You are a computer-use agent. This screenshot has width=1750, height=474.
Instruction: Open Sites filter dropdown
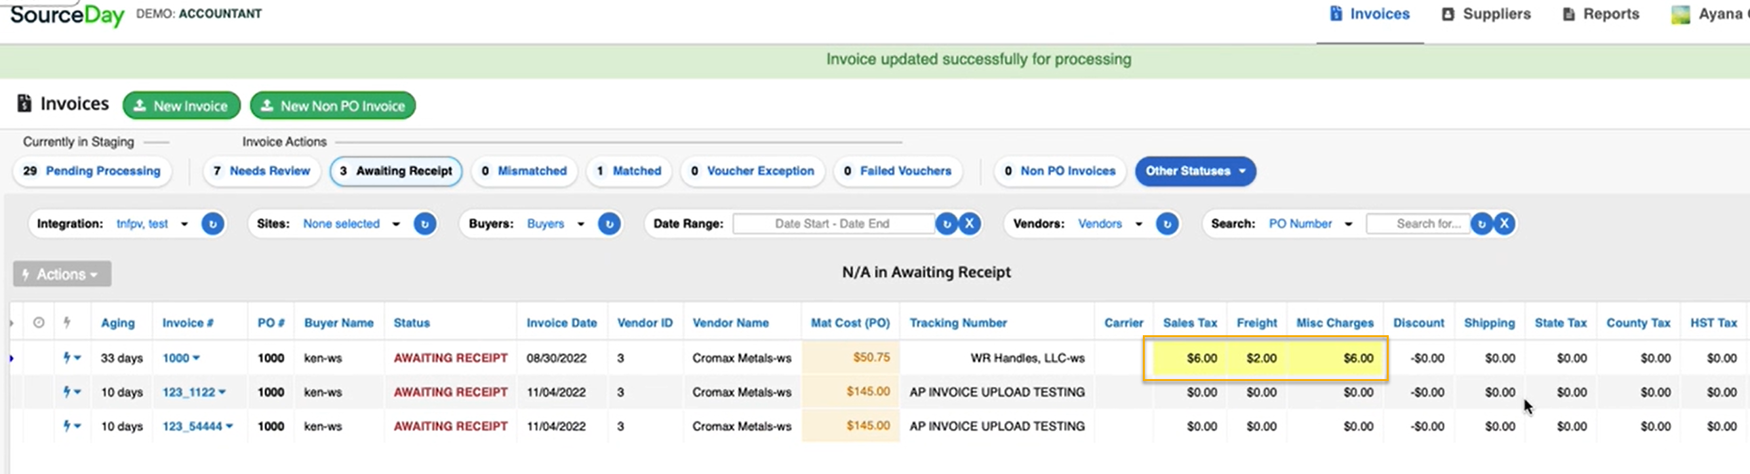[x=351, y=224]
